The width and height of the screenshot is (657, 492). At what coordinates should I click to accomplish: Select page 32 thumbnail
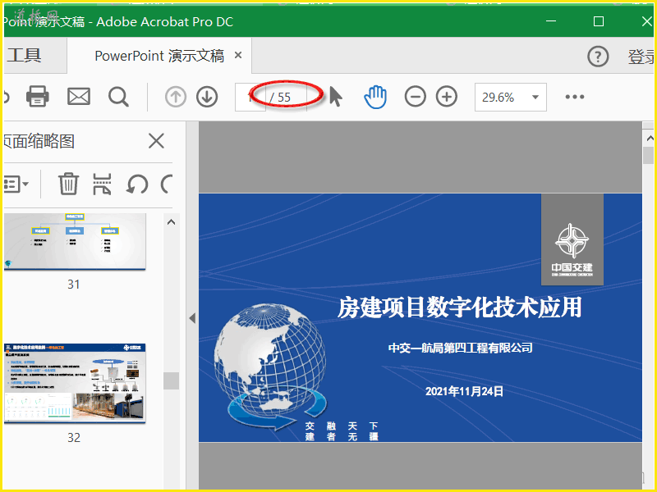(75, 383)
